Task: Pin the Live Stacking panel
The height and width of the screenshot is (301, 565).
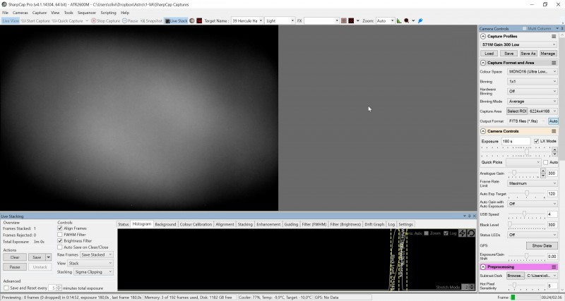Action: pyautogui.click(x=469, y=216)
